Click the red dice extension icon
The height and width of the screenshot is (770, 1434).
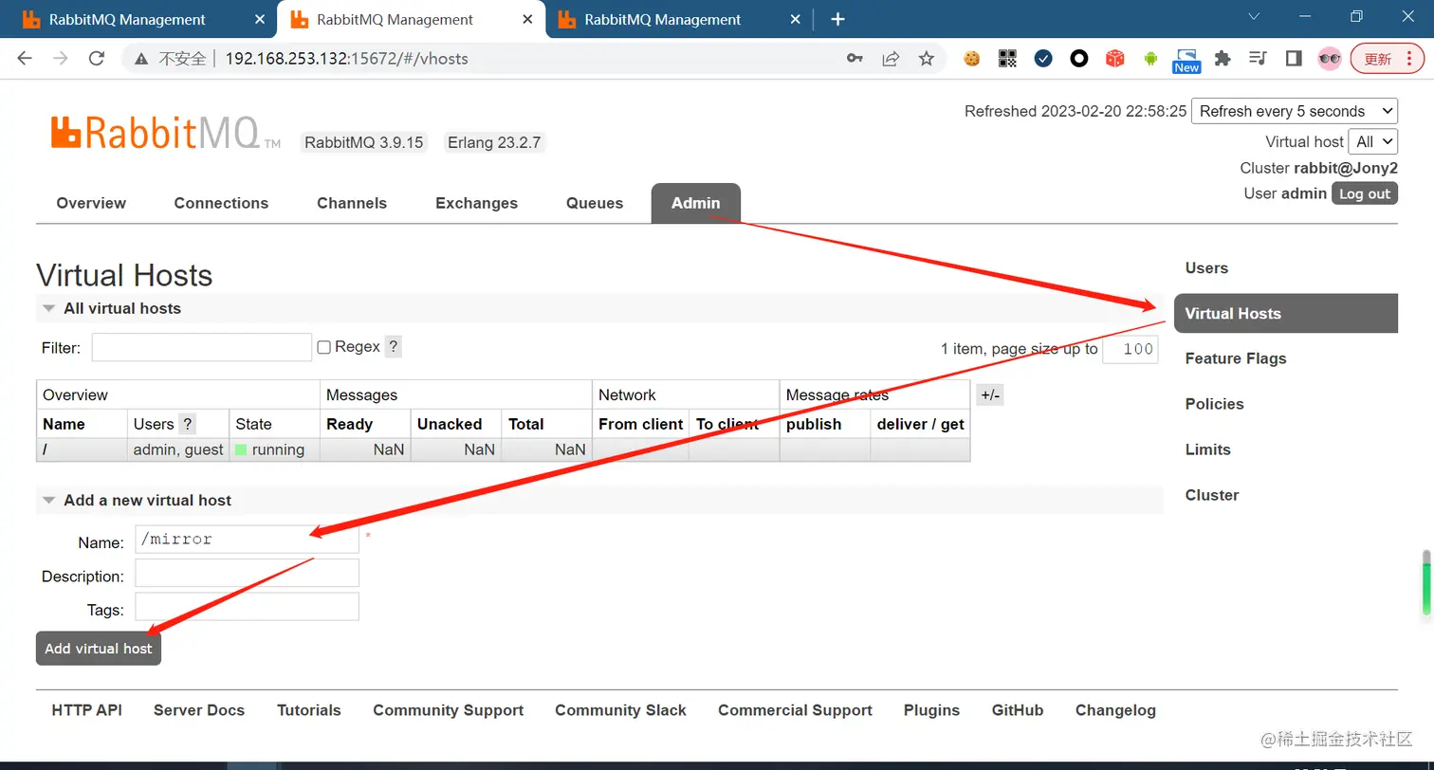1115,58
